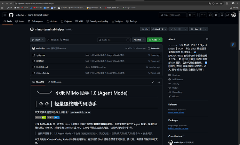Image resolution: width=240 pixels, height=145 pixels.
Task: Switch to the Issues tab
Action: 20,21
